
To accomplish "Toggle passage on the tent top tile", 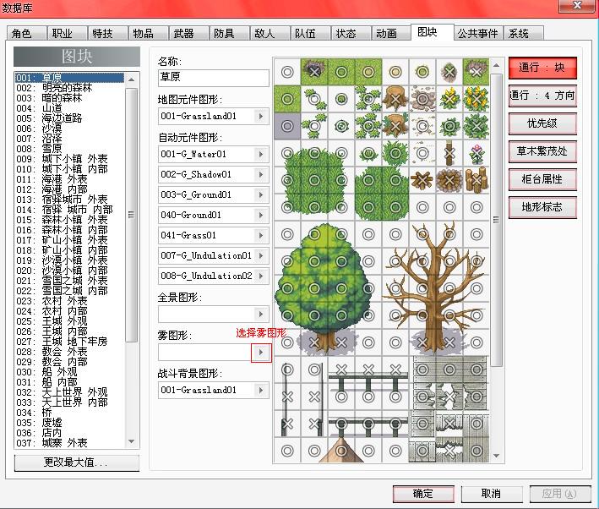I will coord(341,451).
